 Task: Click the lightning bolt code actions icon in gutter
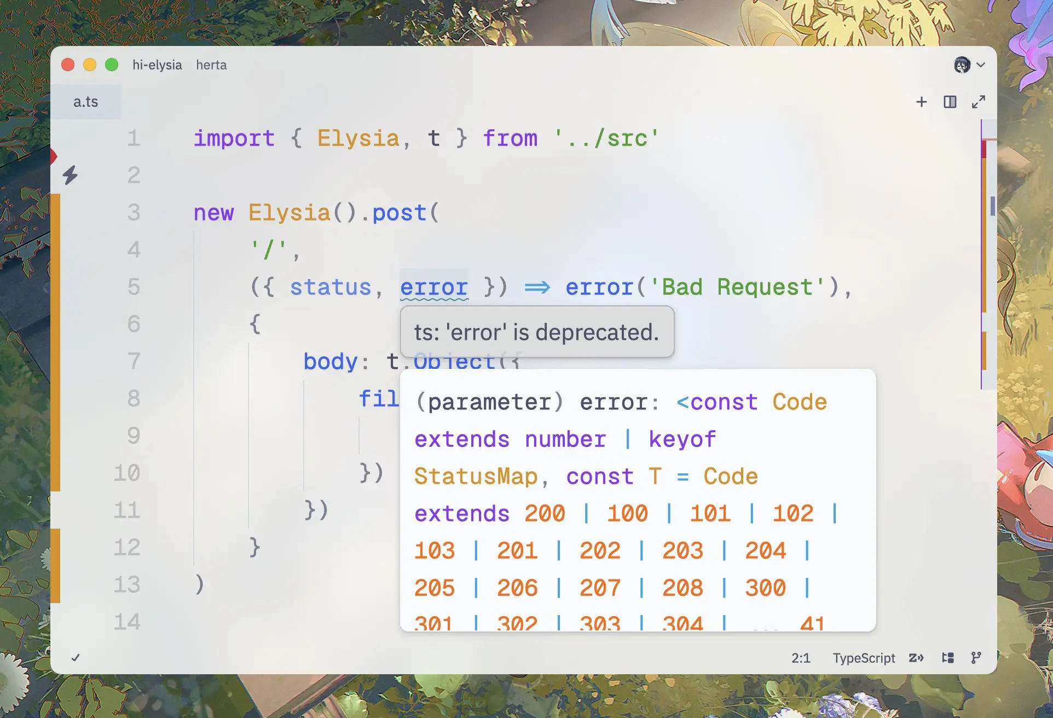pyautogui.click(x=70, y=174)
